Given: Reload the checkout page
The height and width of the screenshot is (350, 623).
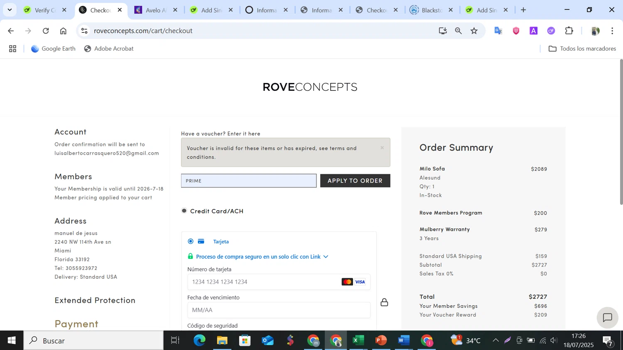Looking at the screenshot, I should click(x=46, y=31).
